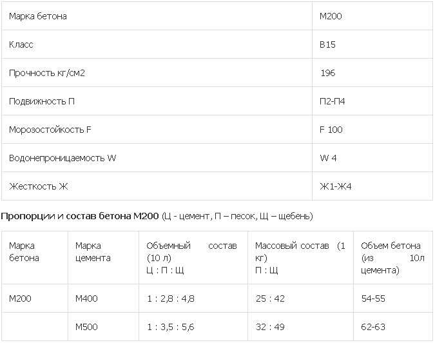Click the "Подвижность П" label
435x343 pixels.
click(x=42, y=101)
